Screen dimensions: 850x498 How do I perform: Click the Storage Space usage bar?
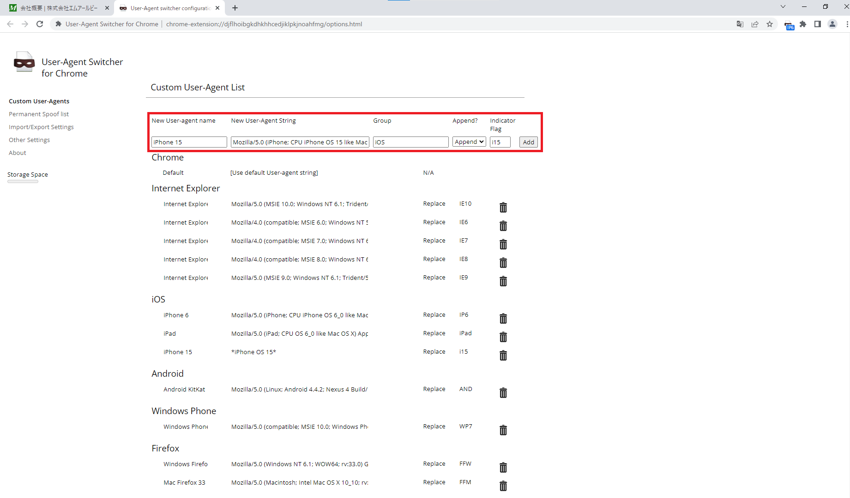coord(23,182)
